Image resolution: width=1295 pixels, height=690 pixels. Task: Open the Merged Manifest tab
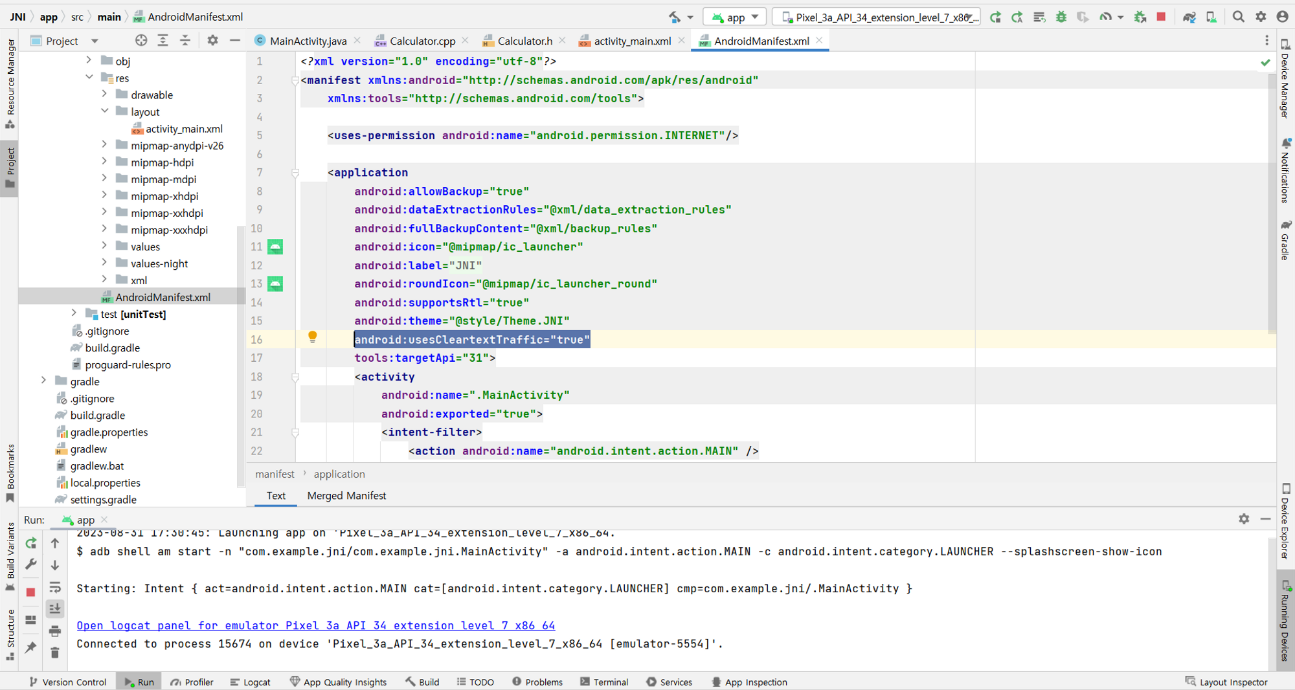pyautogui.click(x=346, y=495)
